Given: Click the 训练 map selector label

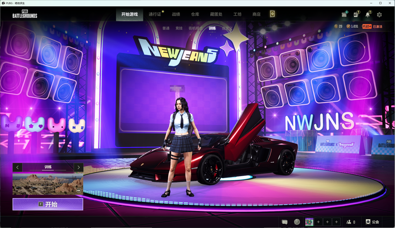Looking at the screenshot, I should [48, 167].
